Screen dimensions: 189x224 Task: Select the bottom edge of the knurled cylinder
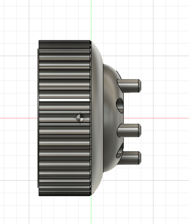(x=64, y=196)
